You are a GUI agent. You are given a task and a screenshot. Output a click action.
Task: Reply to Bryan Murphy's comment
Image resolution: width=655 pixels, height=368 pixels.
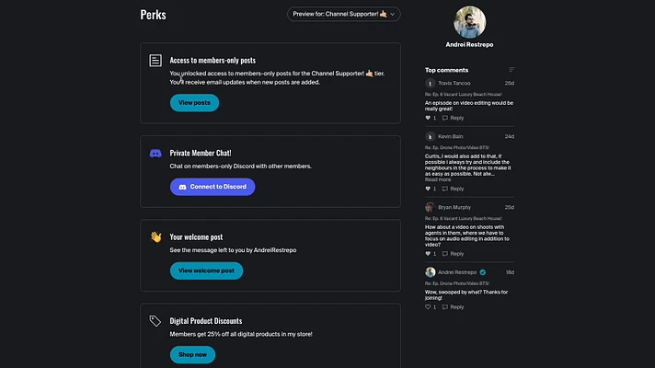(x=454, y=254)
